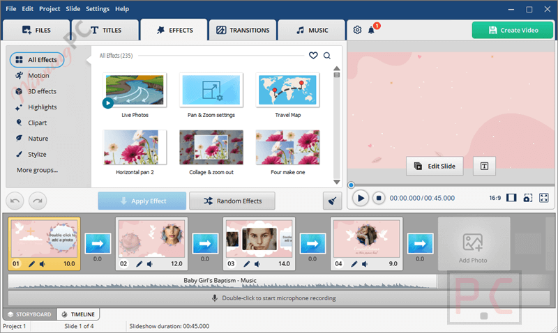Viewport: 558px width, 333px height.
Task: Show favorite effects with heart icon
Action: [x=313, y=56]
